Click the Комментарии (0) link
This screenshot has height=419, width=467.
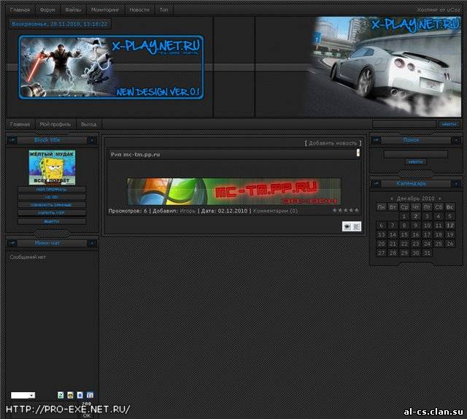[x=275, y=210]
